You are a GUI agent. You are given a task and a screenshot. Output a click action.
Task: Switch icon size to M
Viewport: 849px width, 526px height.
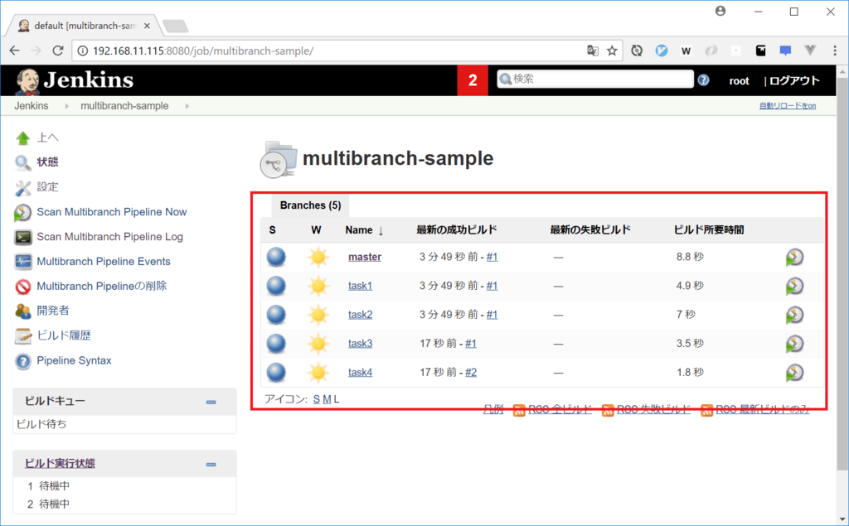coord(327,399)
